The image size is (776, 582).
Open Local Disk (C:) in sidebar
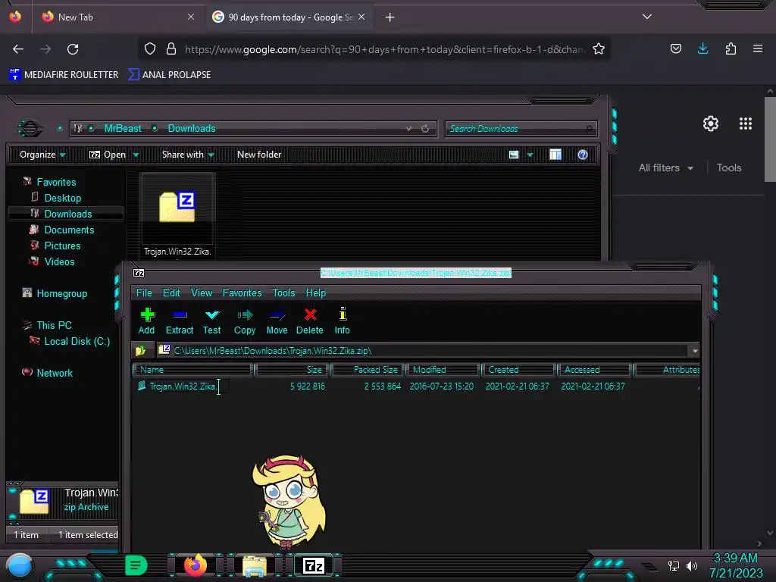click(77, 341)
